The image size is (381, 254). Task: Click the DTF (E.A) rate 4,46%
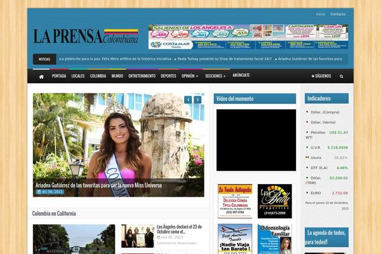[342, 168]
